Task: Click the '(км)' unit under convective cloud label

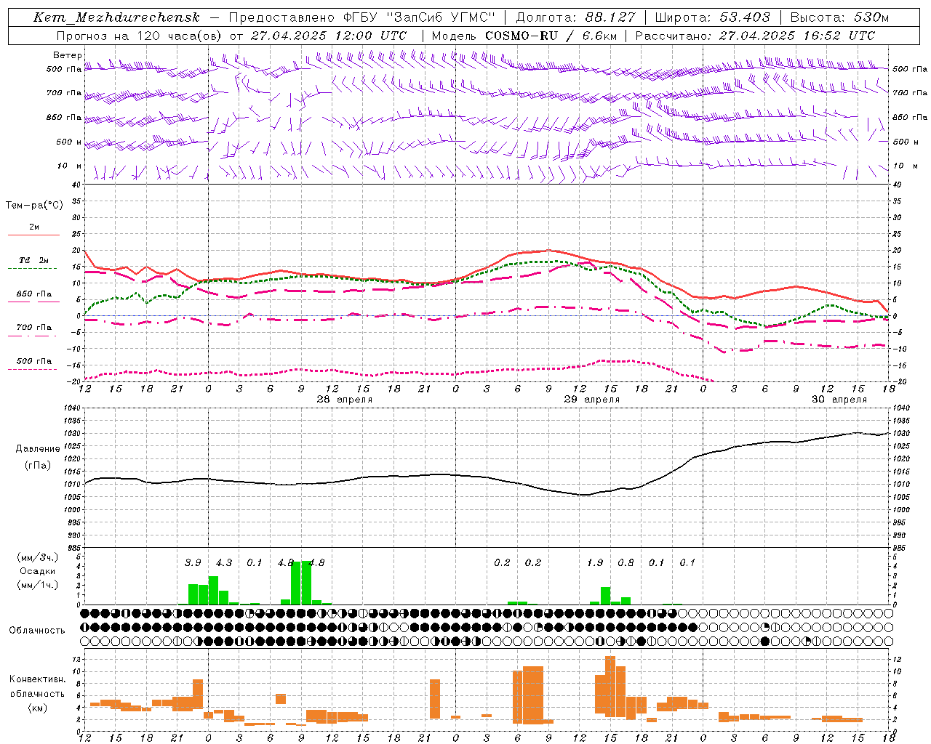Action: [37, 707]
